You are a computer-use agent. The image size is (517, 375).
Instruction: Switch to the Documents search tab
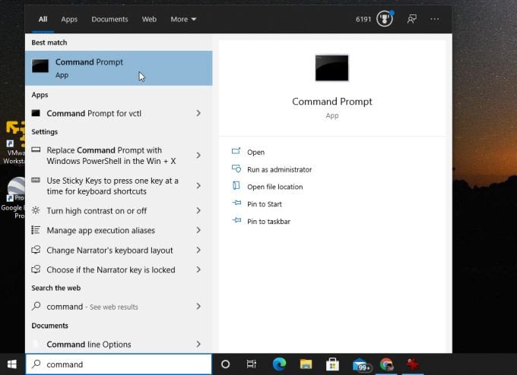pyautogui.click(x=109, y=19)
